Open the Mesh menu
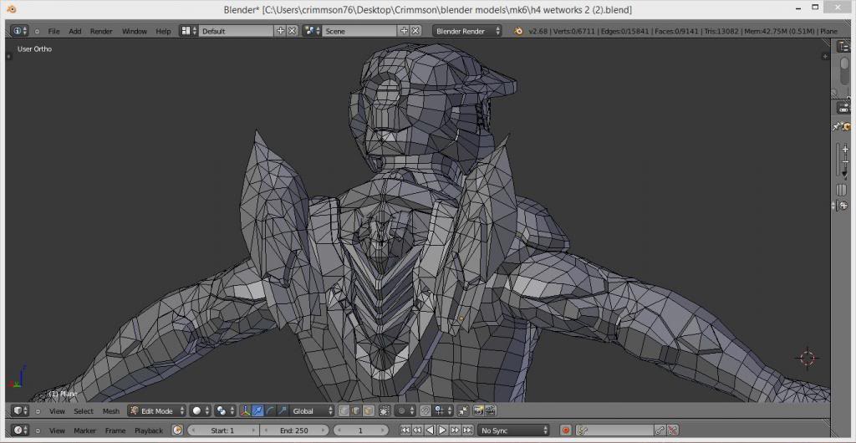This screenshot has width=856, height=443. [x=111, y=410]
